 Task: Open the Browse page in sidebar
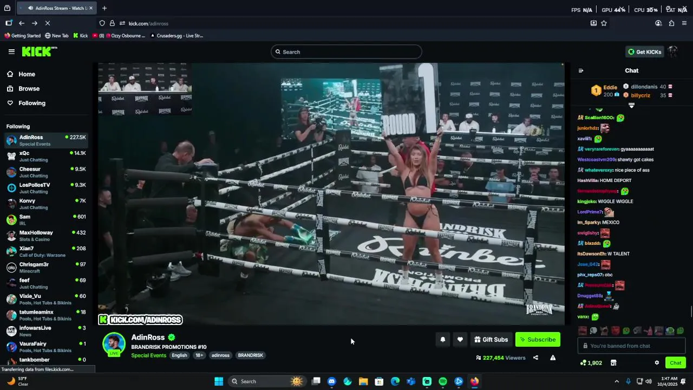(x=29, y=88)
